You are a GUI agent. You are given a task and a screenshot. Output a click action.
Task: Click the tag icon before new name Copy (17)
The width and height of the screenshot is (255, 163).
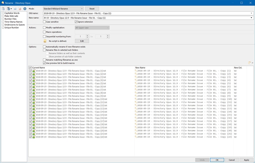pyautogui.click(x=136, y=121)
